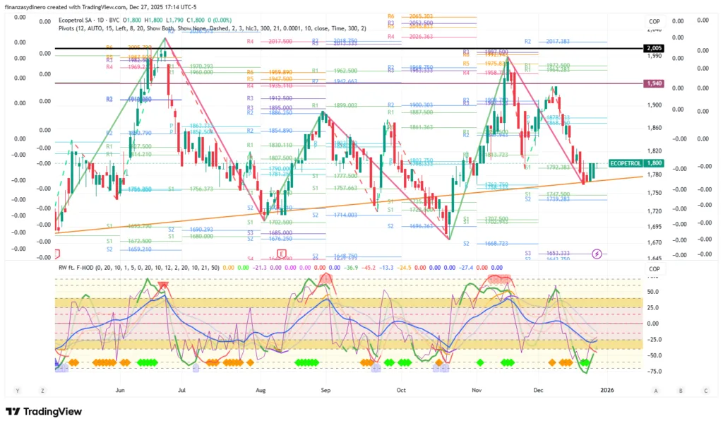Open the COP currency selector on price chart

click(x=654, y=22)
